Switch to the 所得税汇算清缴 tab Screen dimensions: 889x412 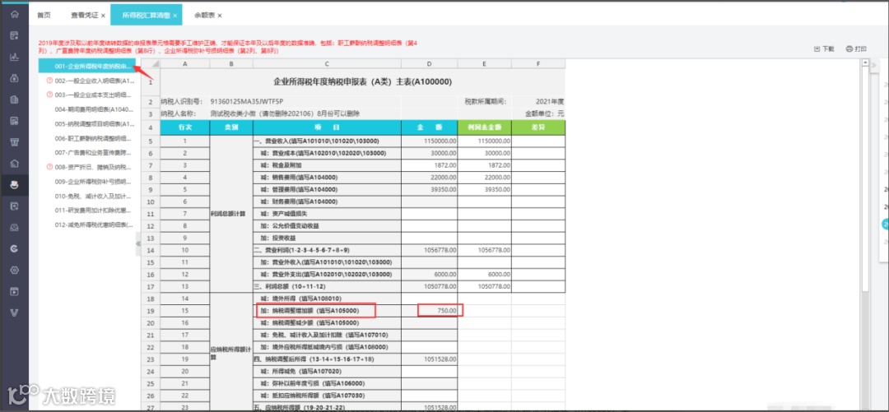point(147,16)
